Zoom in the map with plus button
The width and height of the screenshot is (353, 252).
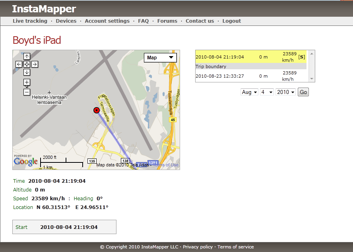pos(27,82)
